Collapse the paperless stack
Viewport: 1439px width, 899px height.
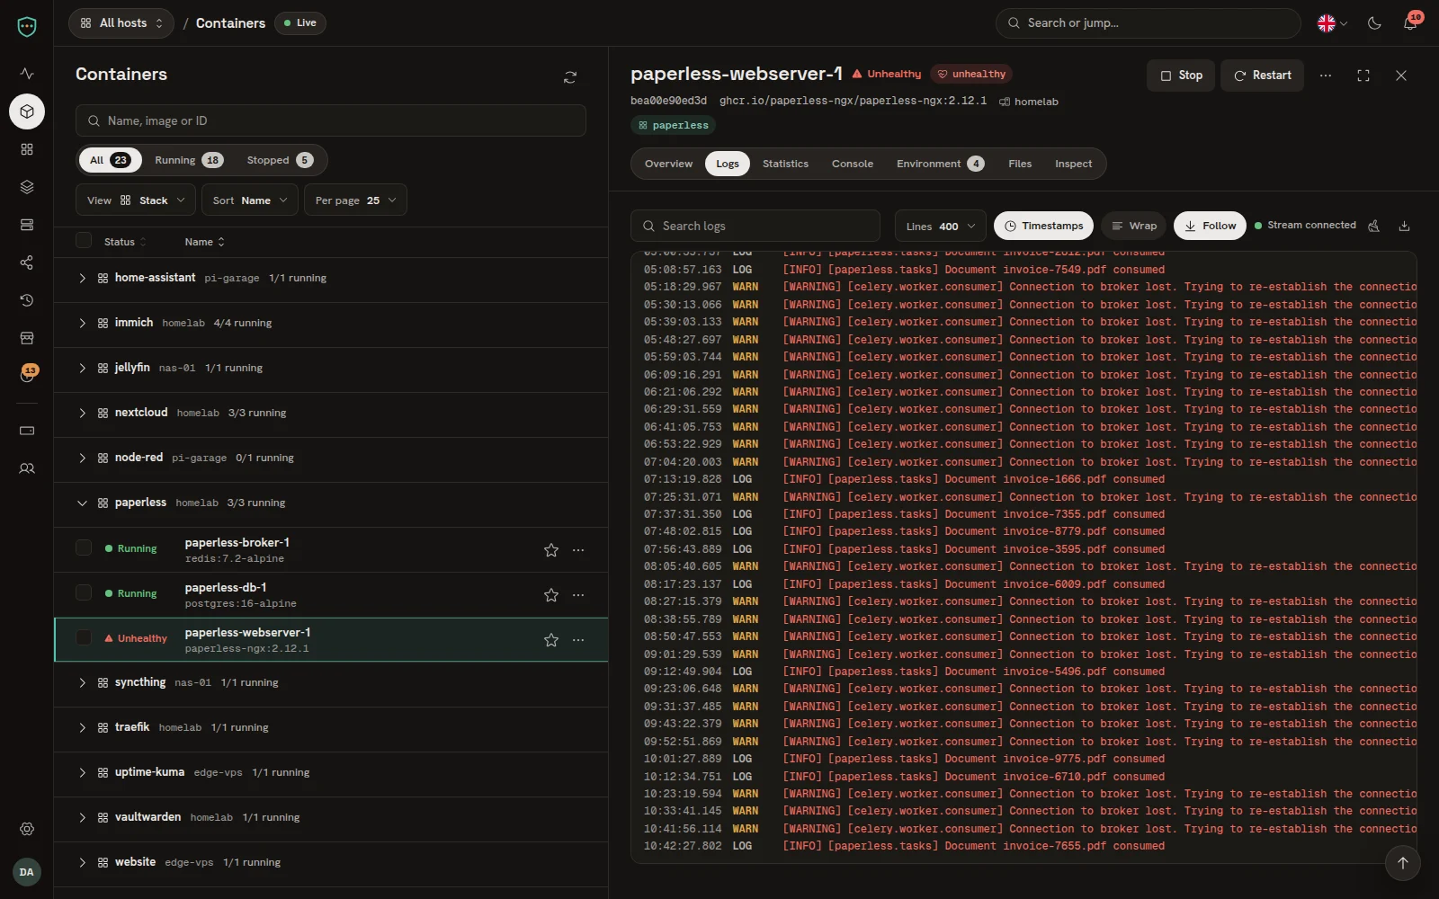(82, 503)
